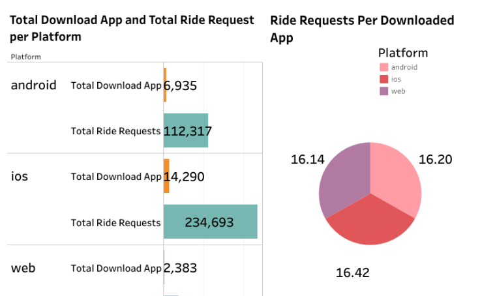Select the red ios pie slice
The height and width of the screenshot is (296, 480).
(x=370, y=224)
